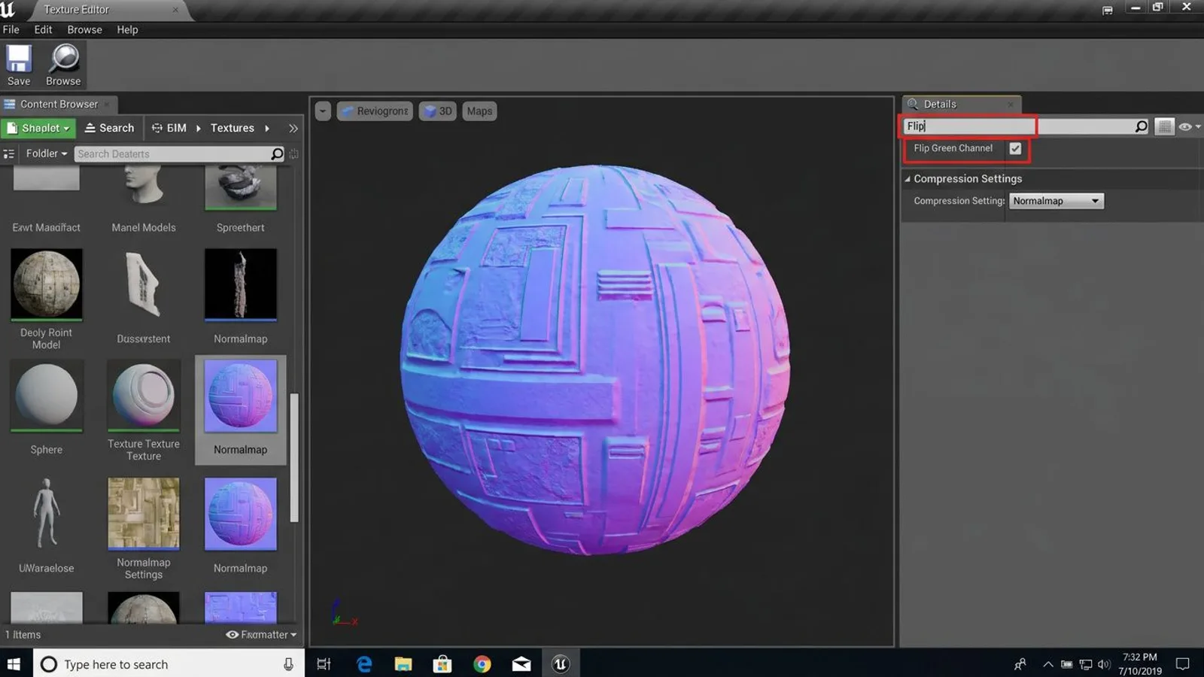Click the save-search icon right of asset search

coord(294,154)
